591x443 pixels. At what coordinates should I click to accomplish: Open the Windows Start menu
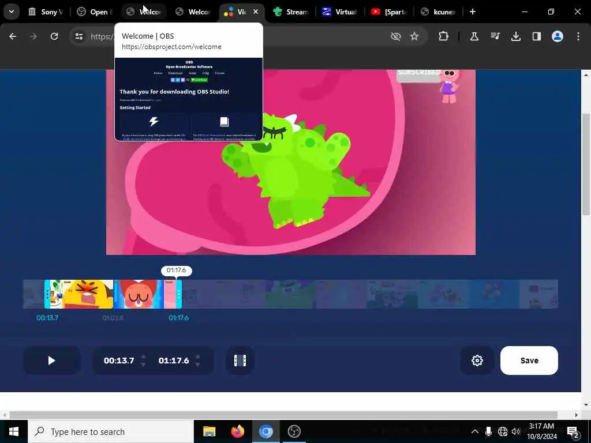click(x=14, y=431)
